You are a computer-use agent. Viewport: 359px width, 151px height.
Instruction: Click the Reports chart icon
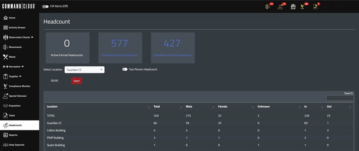click(x=6, y=135)
